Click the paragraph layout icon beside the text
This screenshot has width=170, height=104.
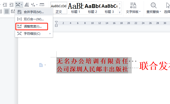41,65
